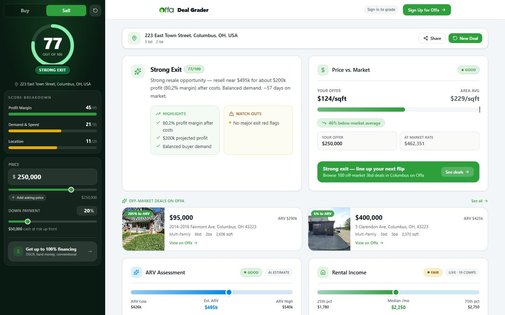Click the location pin icon in address bar

pos(134,38)
